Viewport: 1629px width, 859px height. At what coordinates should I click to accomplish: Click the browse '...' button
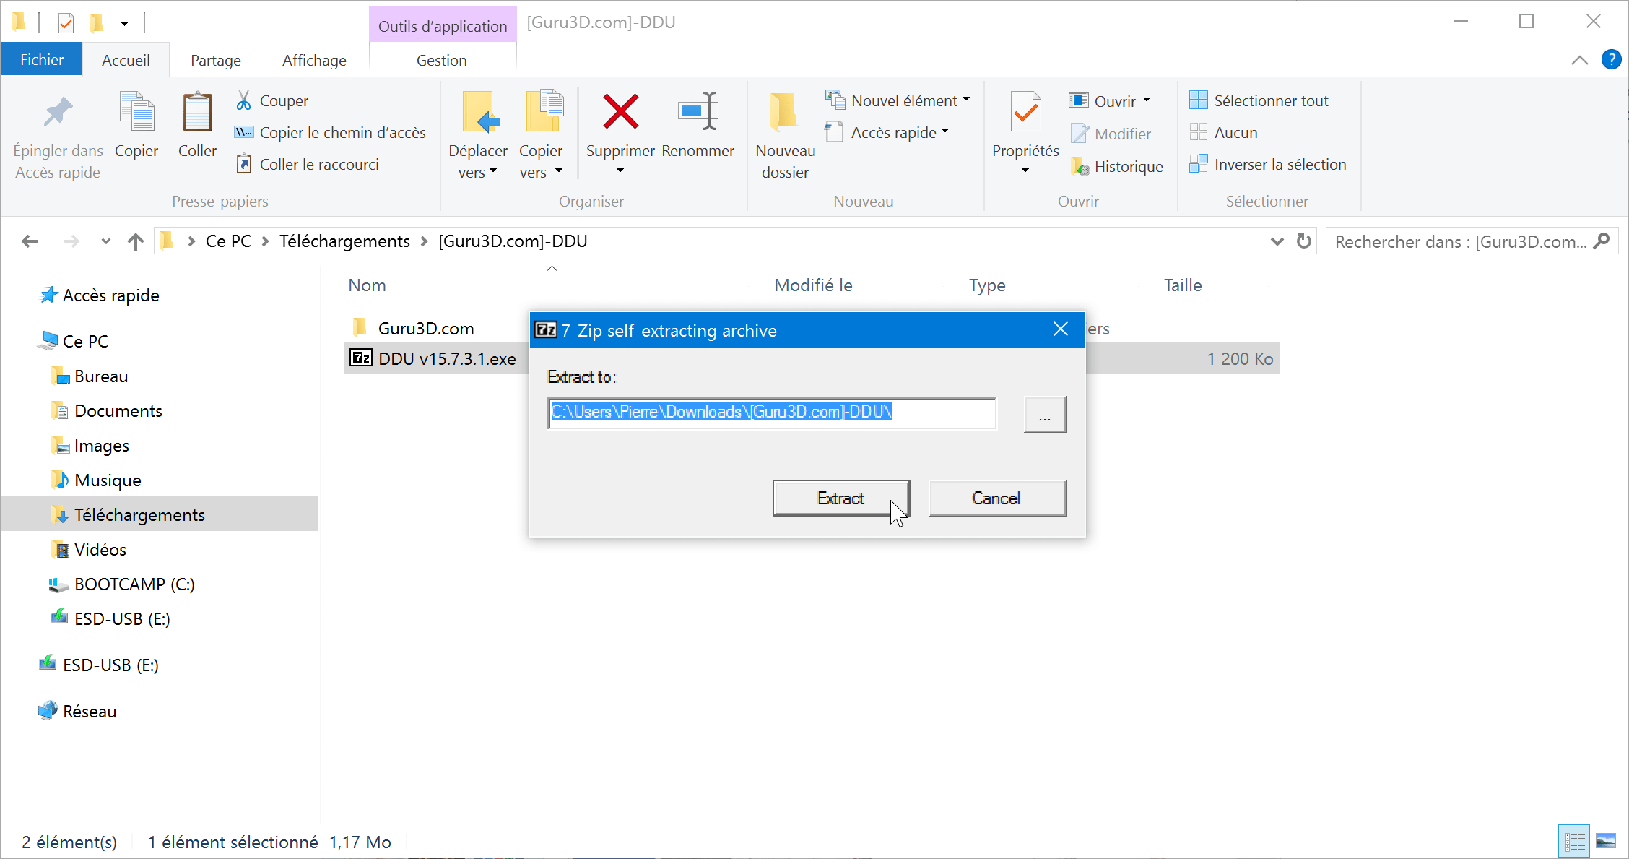coord(1045,415)
